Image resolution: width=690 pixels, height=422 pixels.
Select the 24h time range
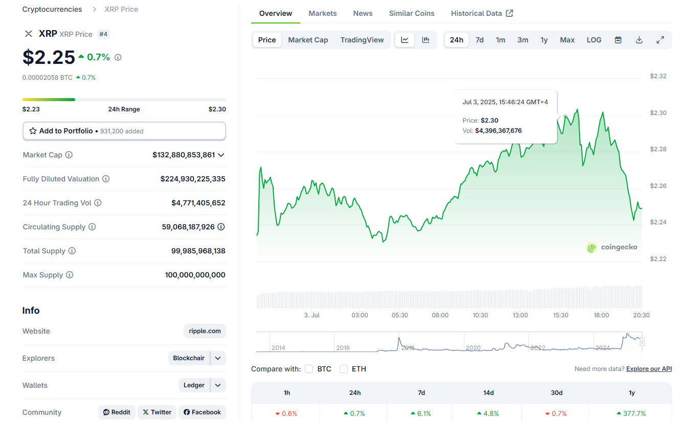(x=457, y=40)
